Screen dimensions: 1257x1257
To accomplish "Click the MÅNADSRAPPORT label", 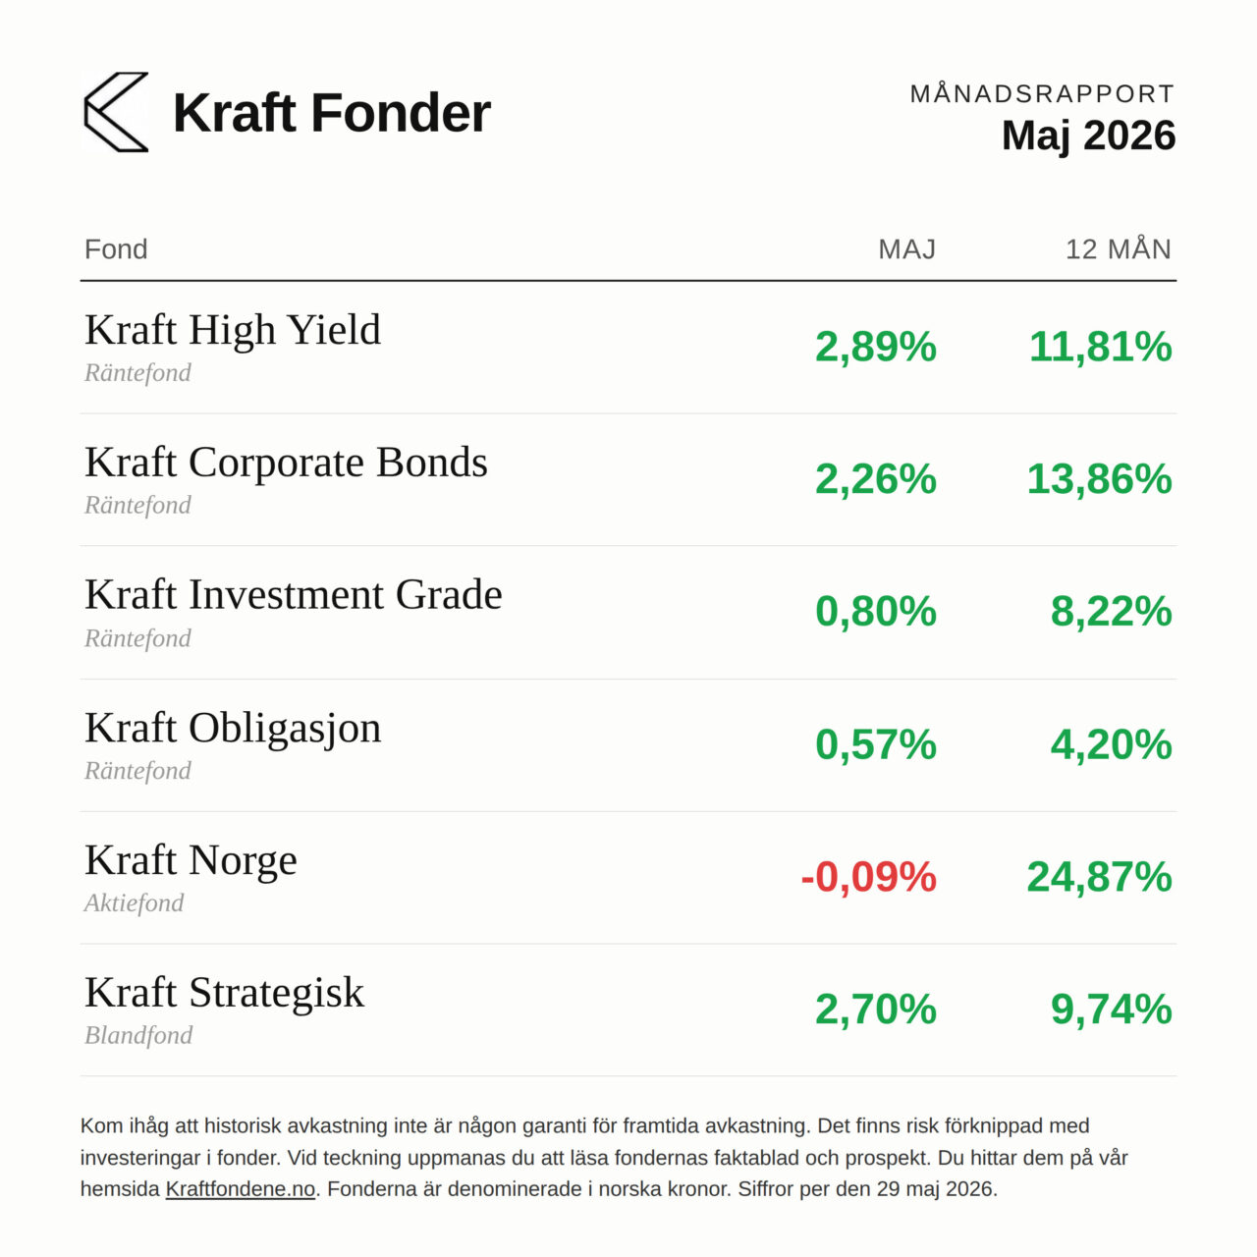I will [x=1042, y=94].
